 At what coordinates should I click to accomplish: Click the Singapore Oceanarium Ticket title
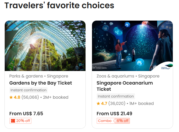pyautogui.click(x=125, y=86)
